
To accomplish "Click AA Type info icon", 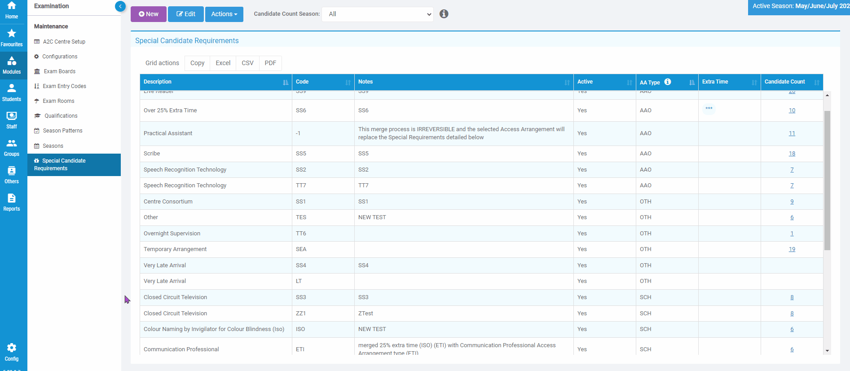I will pyautogui.click(x=668, y=82).
